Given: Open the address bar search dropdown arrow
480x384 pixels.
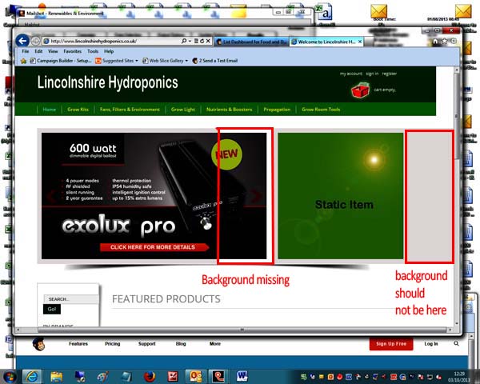Looking at the screenshot, I should pos(190,41).
